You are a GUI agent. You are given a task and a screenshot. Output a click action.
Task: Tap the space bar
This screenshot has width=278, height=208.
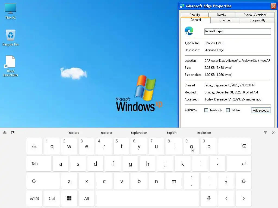(x=148, y=198)
